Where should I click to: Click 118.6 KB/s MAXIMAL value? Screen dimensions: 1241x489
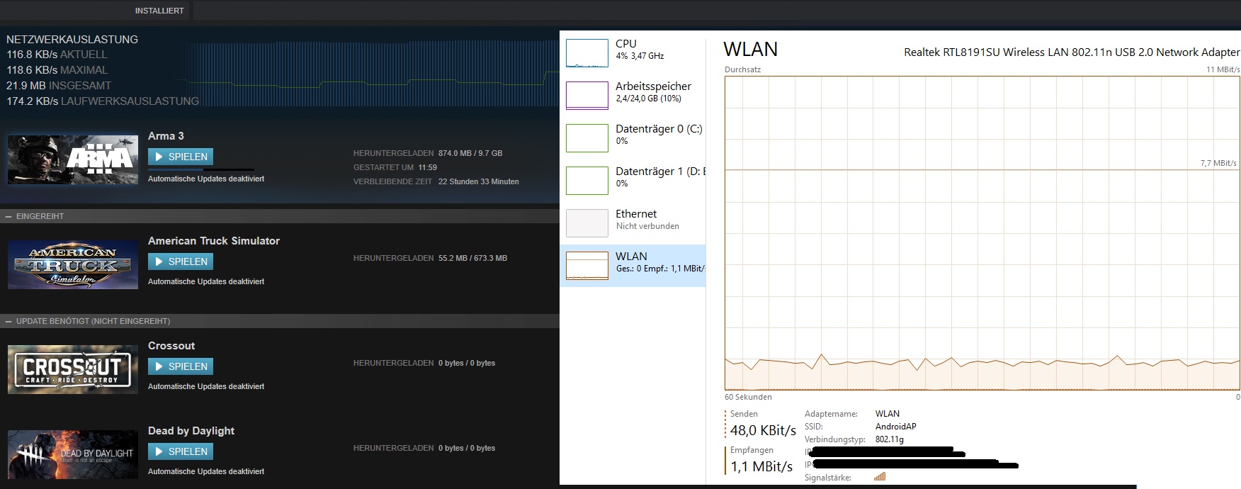[x=57, y=70]
